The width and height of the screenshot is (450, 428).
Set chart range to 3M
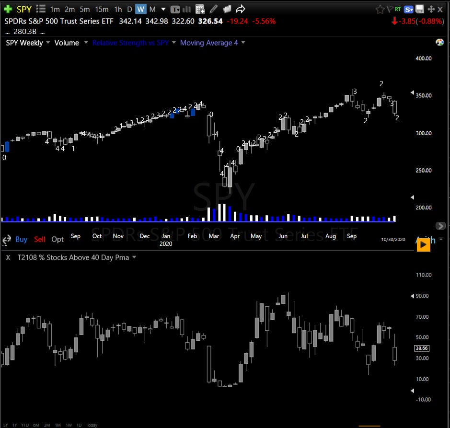(47, 425)
